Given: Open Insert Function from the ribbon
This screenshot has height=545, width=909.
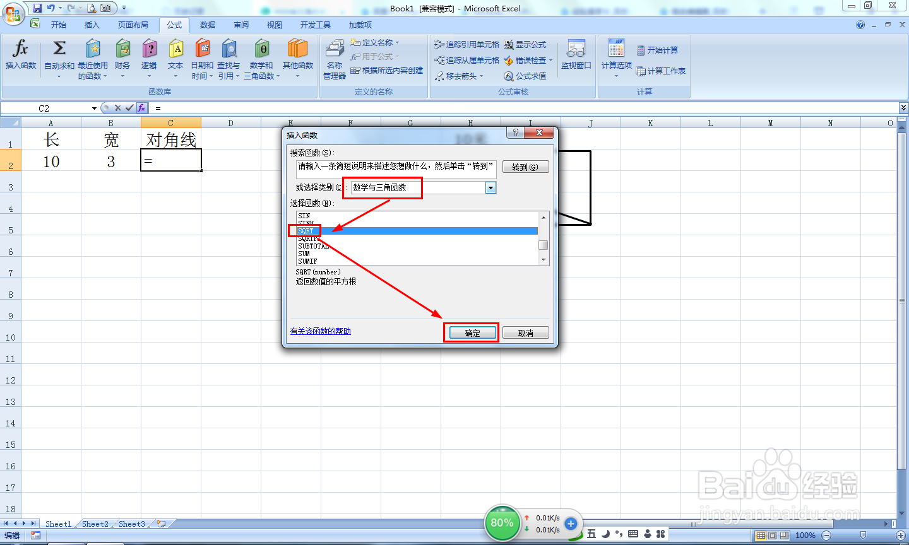Looking at the screenshot, I should tap(21, 54).
